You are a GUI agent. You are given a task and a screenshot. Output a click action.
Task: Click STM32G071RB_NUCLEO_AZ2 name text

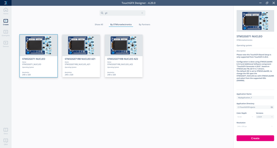tap(120, 64)
